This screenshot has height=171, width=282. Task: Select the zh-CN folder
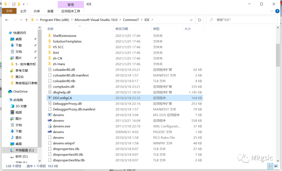57,58
